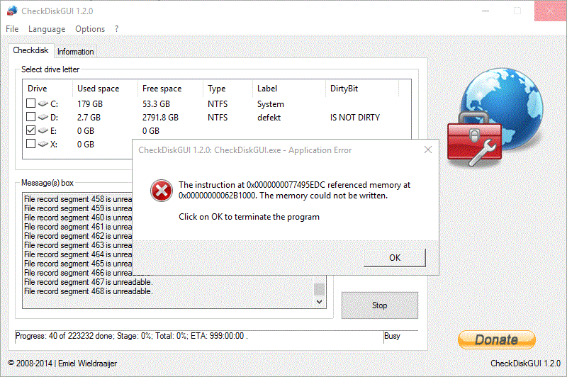Screen dimensions: 567x377
Task: Click the 'Busy' status indicator
Action: pyautogui.click(x=392, y=336)
